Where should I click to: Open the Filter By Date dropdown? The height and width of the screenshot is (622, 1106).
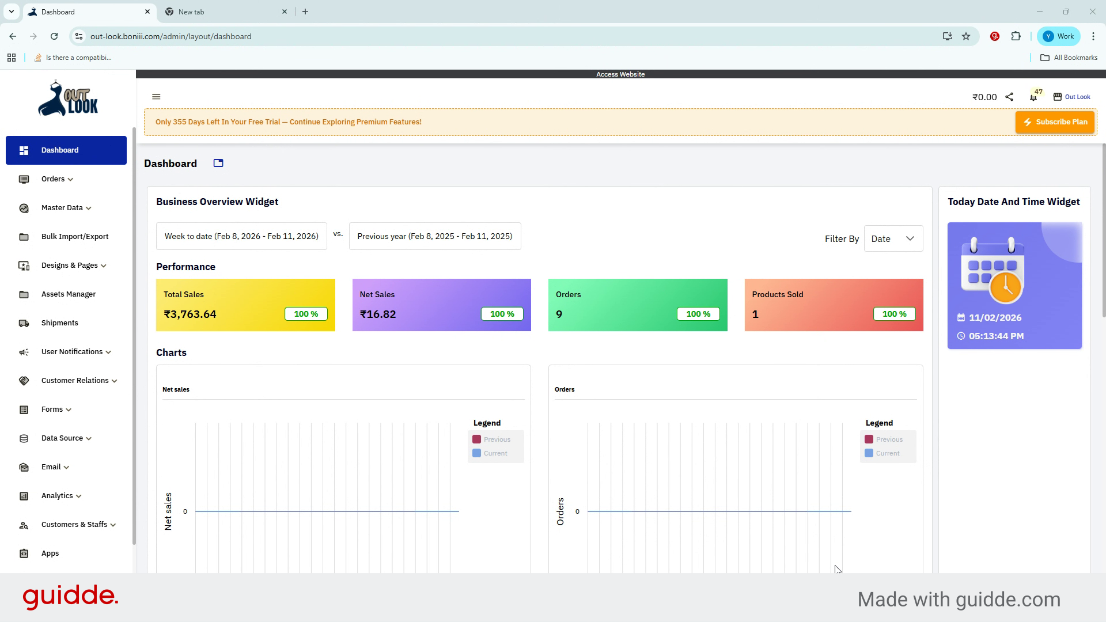[893, 238]
